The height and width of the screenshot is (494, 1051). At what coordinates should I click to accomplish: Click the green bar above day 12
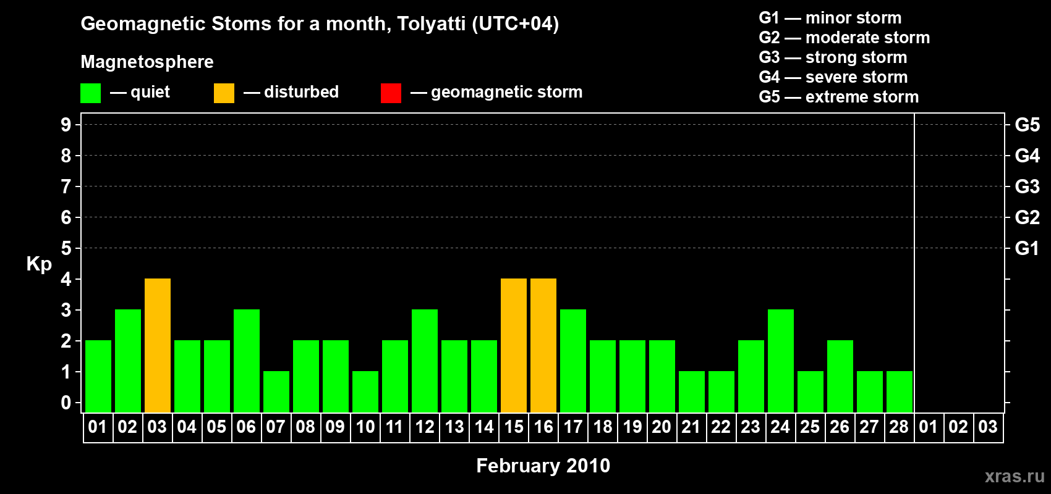coord(425,361)
